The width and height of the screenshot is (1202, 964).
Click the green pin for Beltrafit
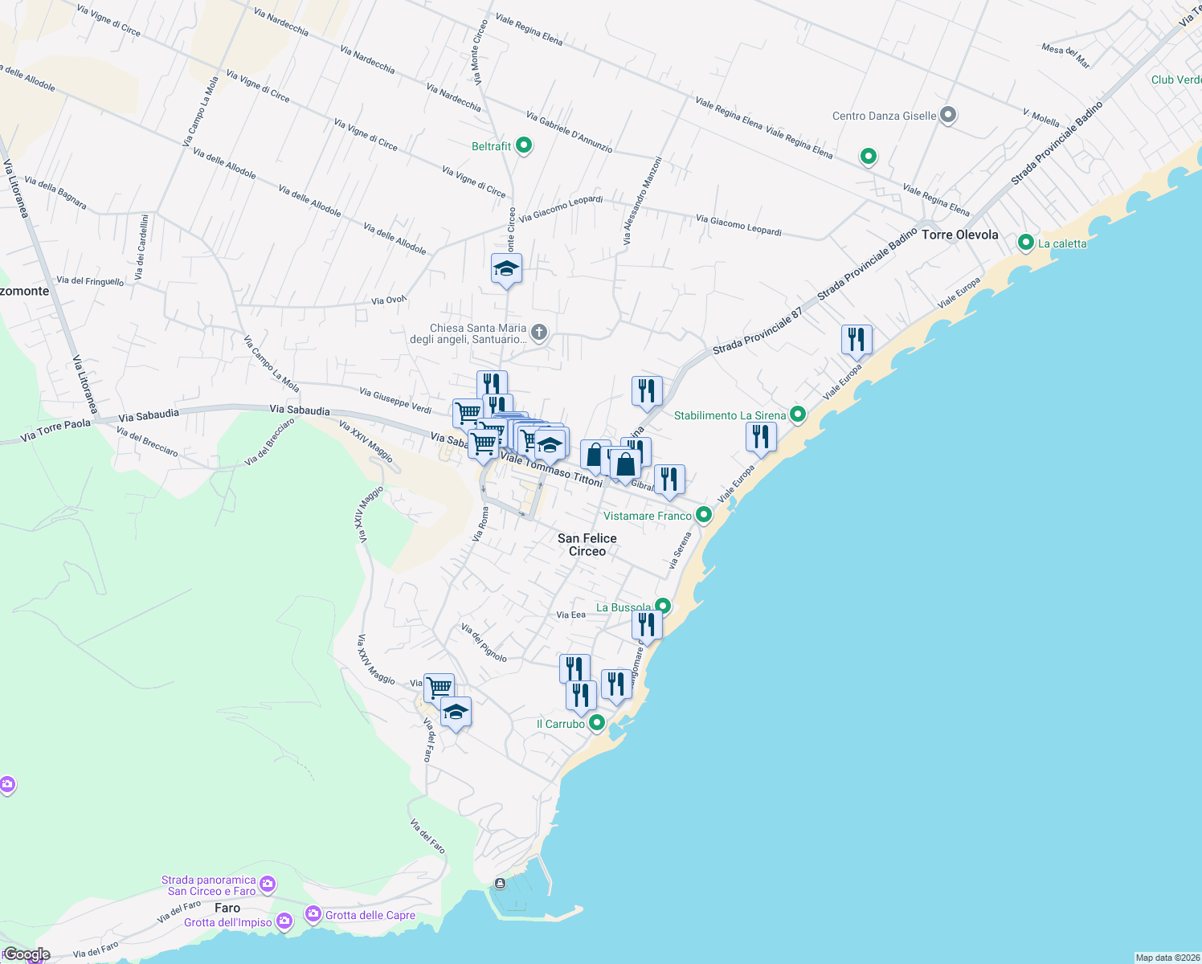click(x=523, y=145)
